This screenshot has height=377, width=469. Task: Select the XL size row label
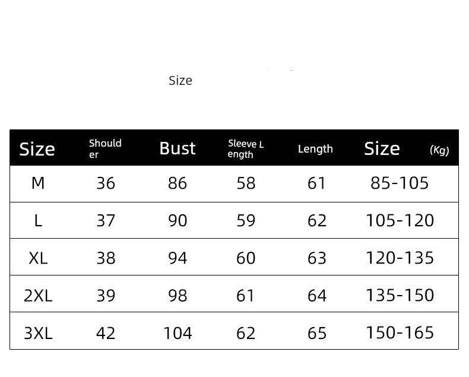38,258
